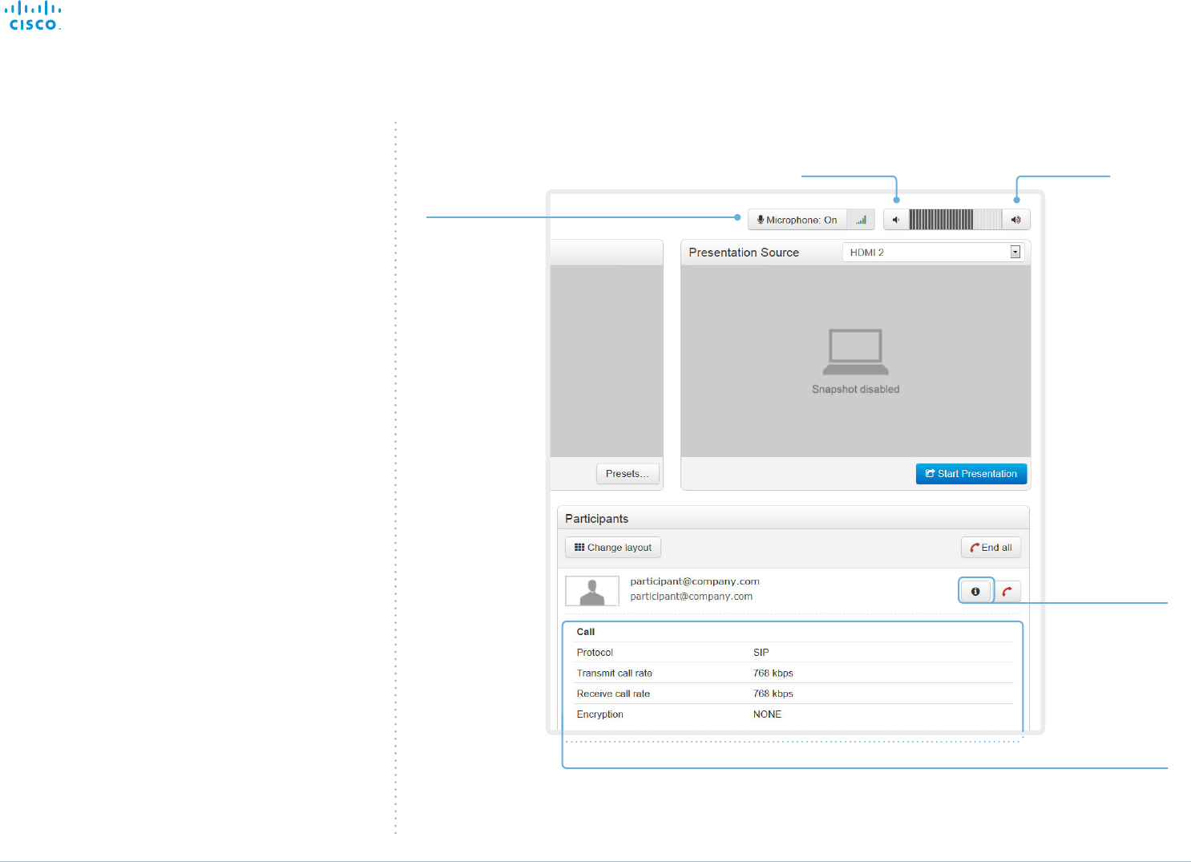The image size is (1191, 862).
Task: Start the presentation
Action: (x=971, y=474)
